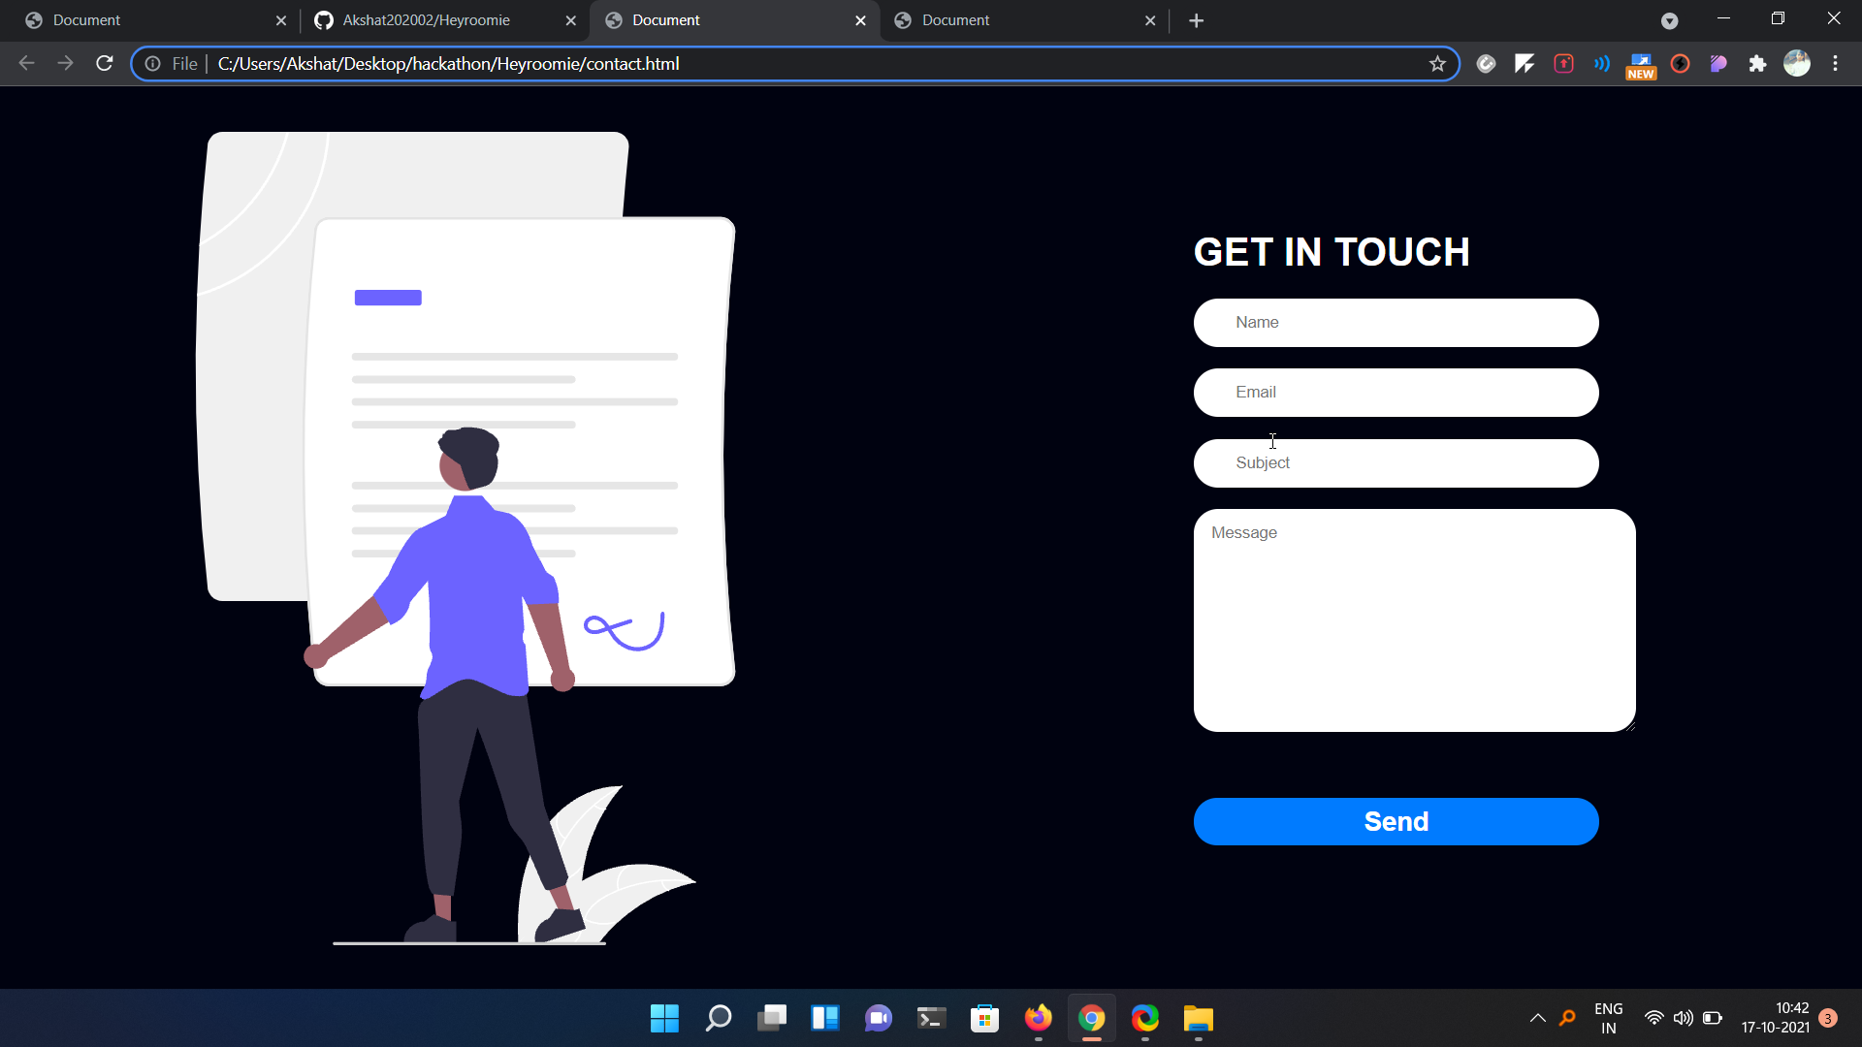Bookmark this page with the star icon

[1437, 64]
